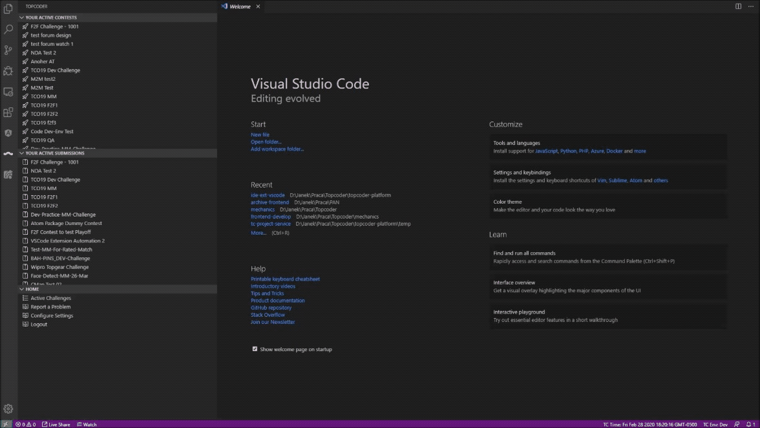Screen dimensions: 760x428
Task: Open Printable keyboard cheatsheet link
Action: click(285, 279)
